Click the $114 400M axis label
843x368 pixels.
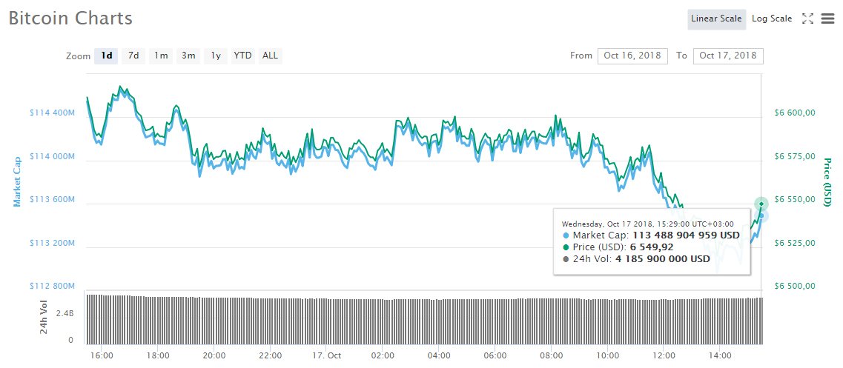tap(53, 113)
